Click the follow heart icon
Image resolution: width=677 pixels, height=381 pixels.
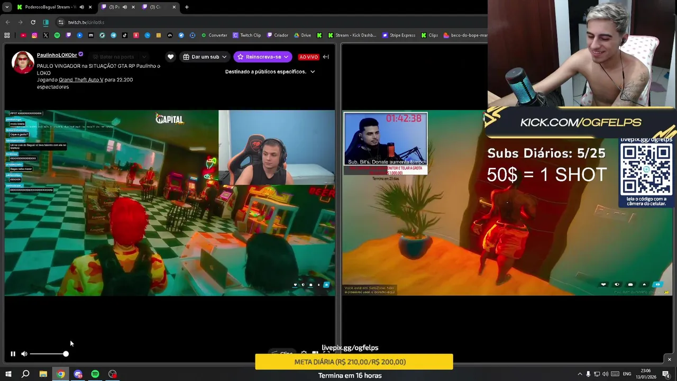click(x=170, y=57)
